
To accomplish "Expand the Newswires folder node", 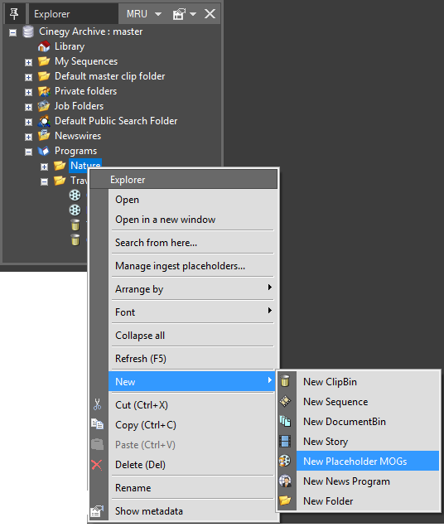I will (x=28, y=137).
